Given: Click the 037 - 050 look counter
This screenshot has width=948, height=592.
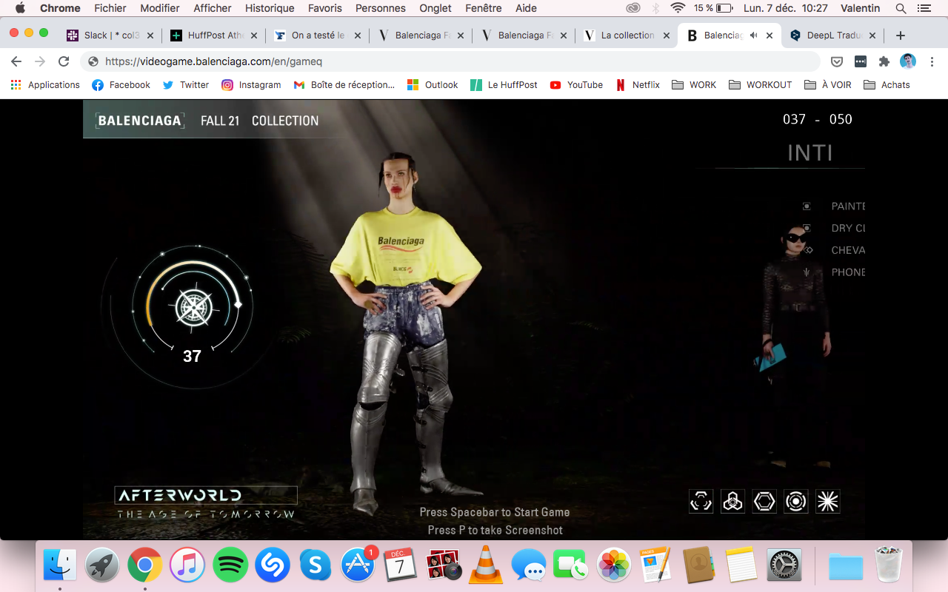Looking at the screenshot, I should [818, 119].
